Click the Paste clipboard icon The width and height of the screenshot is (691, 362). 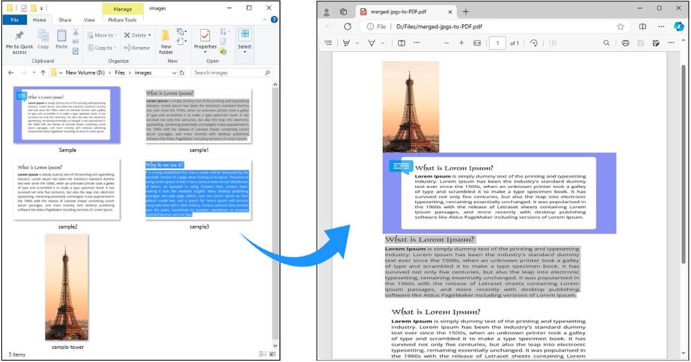(61, 36)
